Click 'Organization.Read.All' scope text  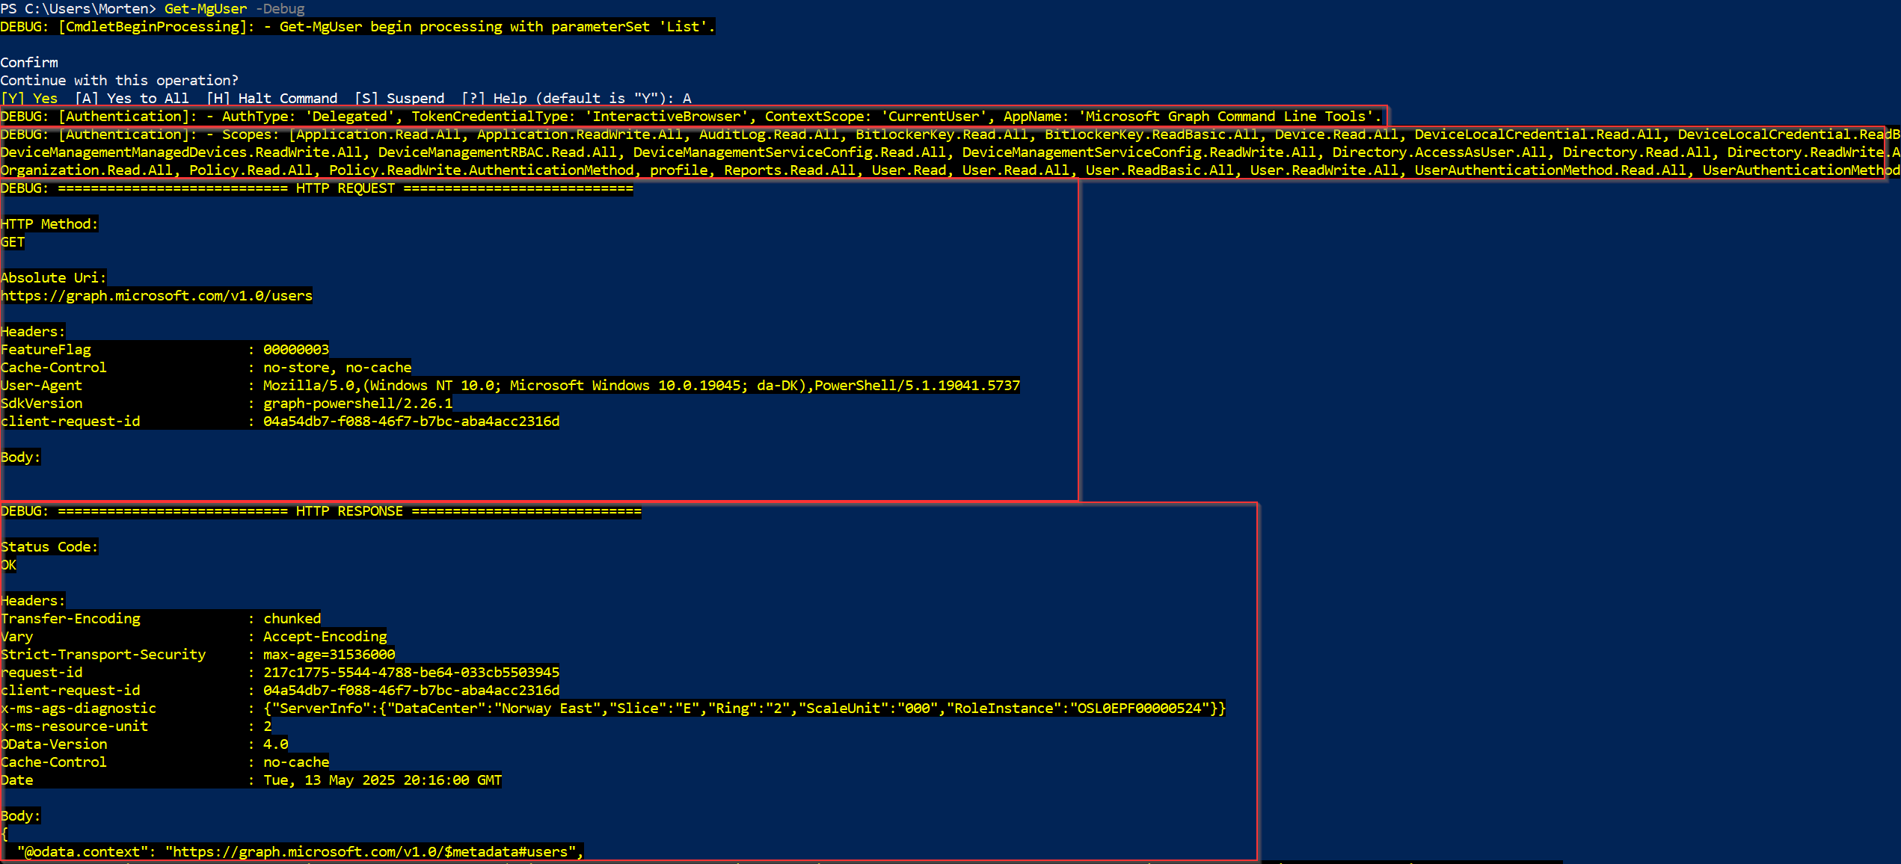(87, 170)
